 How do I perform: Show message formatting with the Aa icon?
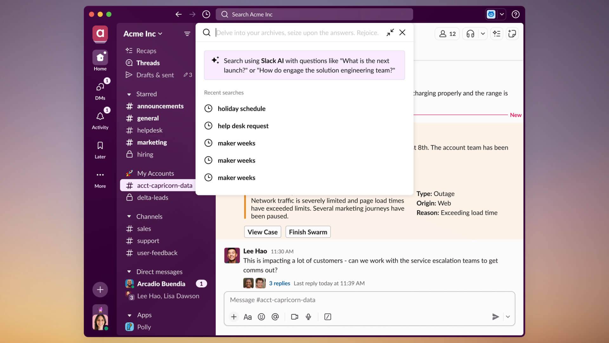click(x=247, y=317)
